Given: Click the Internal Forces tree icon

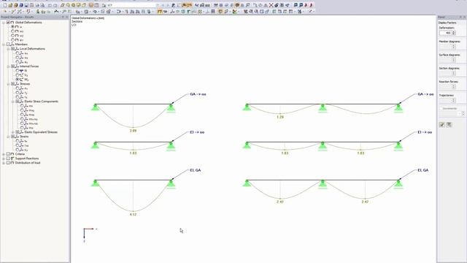Looking at the screenshot, I should tap(18, 66).
